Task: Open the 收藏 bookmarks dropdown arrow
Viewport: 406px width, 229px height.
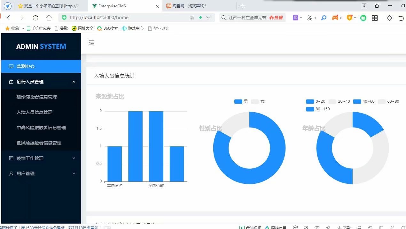Action: coord(23,29)
